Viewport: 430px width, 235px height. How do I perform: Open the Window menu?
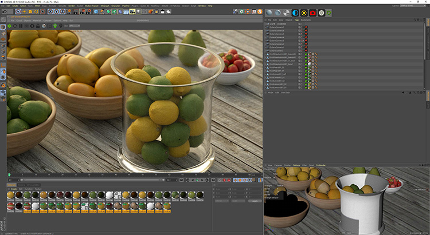[203, 6]
